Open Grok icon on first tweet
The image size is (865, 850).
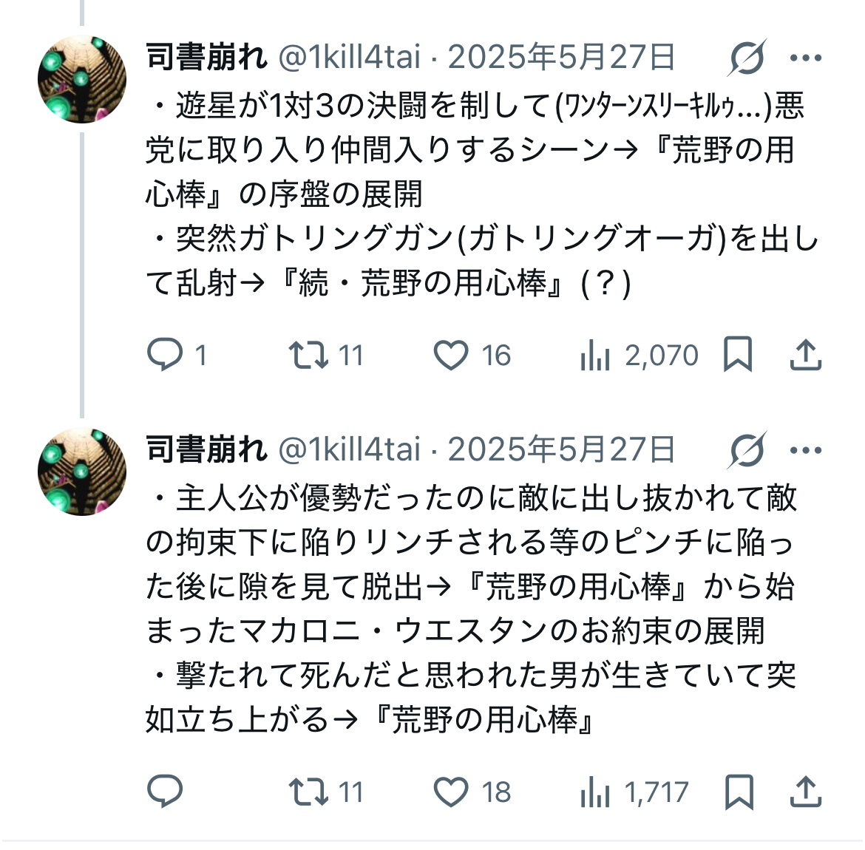(747, 58)
